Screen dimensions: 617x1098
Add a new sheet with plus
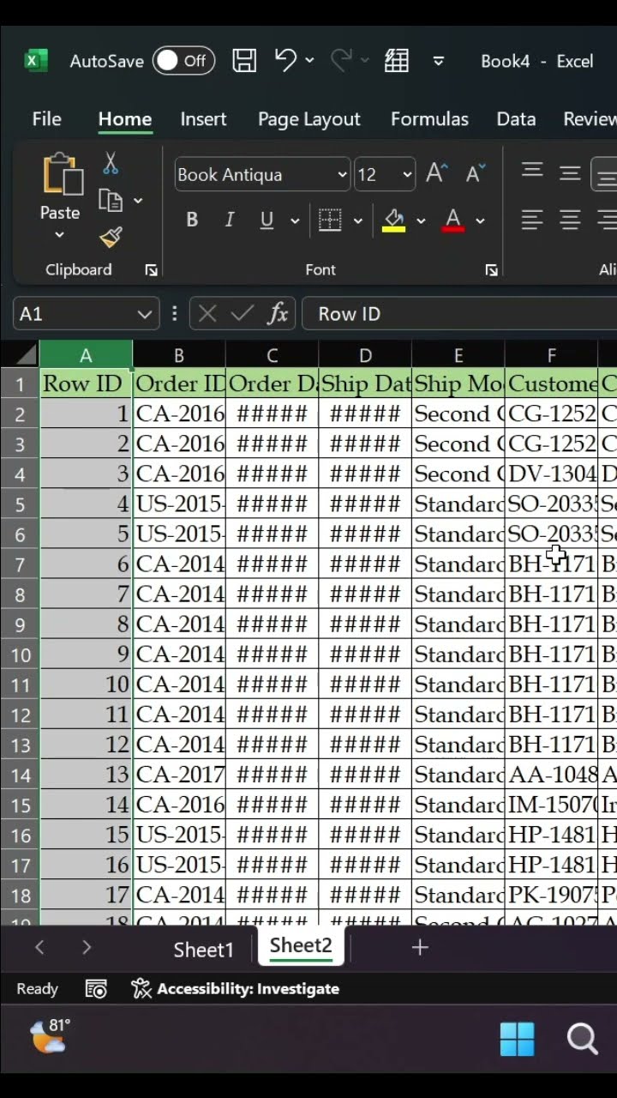coord(419,948)
